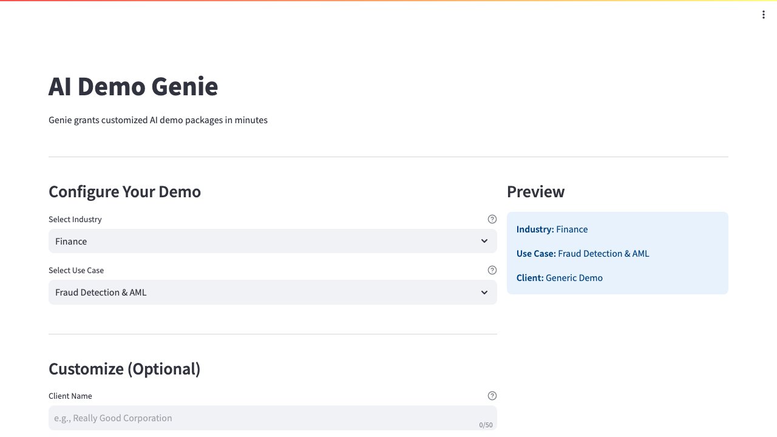Click the help icon beside Select Industry
This screenshot has width=777, height=437.
(492, 219)
